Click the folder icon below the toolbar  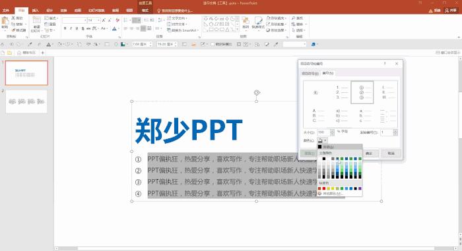[x=9, y=53]
